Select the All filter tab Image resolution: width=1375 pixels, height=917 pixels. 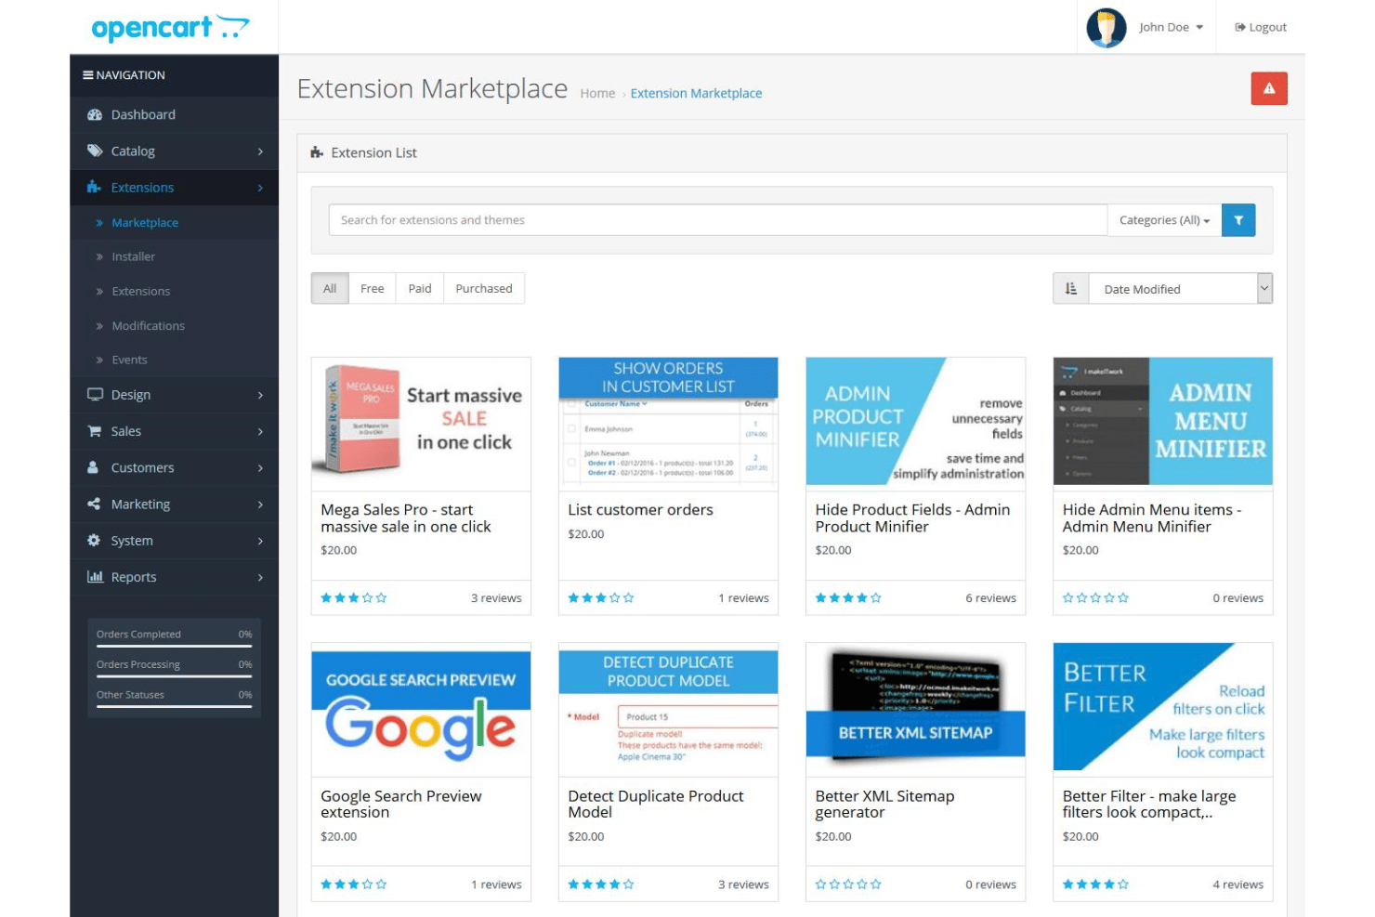[330, 289]
